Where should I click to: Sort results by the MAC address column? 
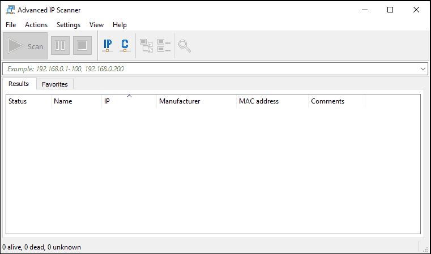(x=272, y=101)
